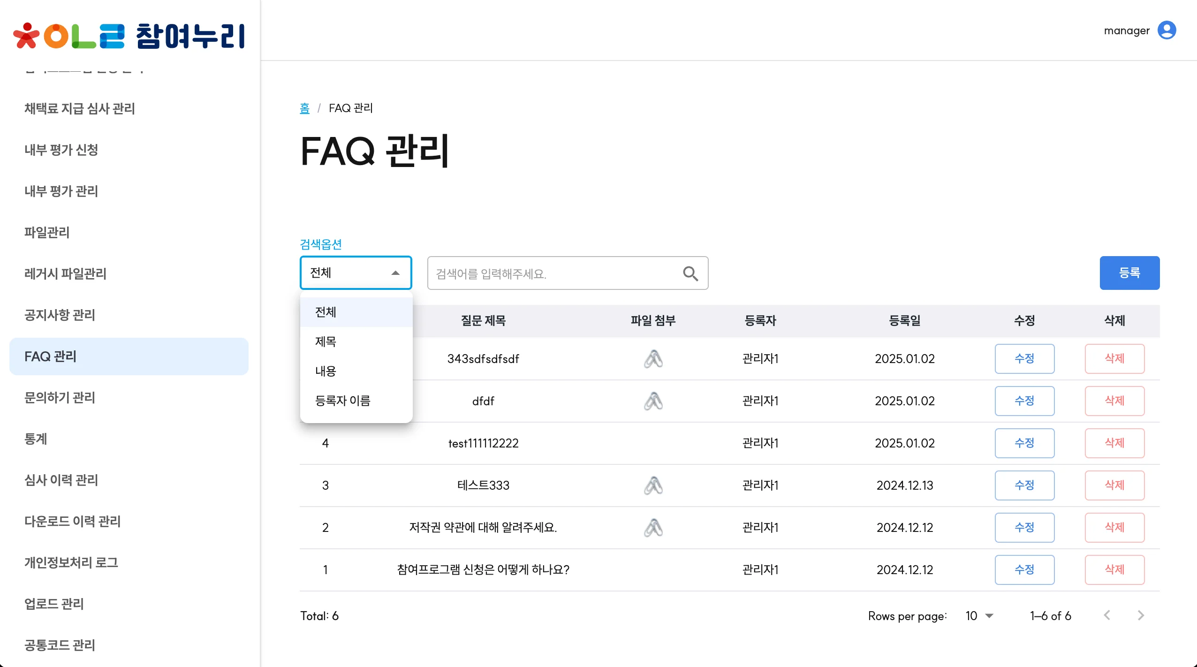Click 수정 on the test111112222 row

coord(1025,443)
